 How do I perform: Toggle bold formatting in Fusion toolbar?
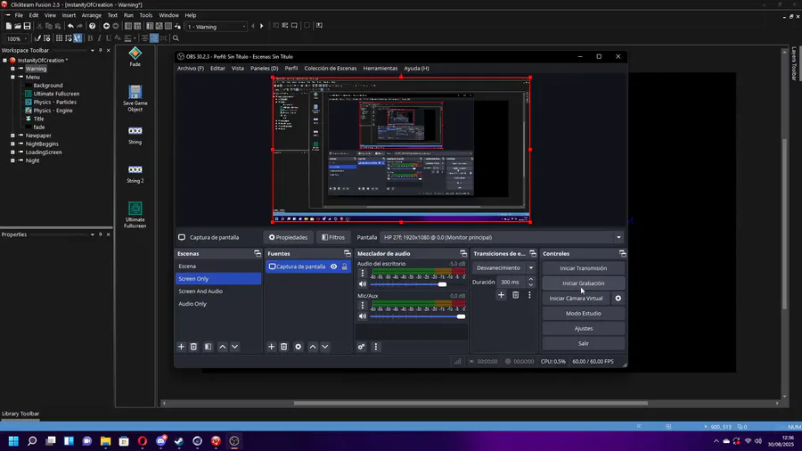[x=91, y=38]
